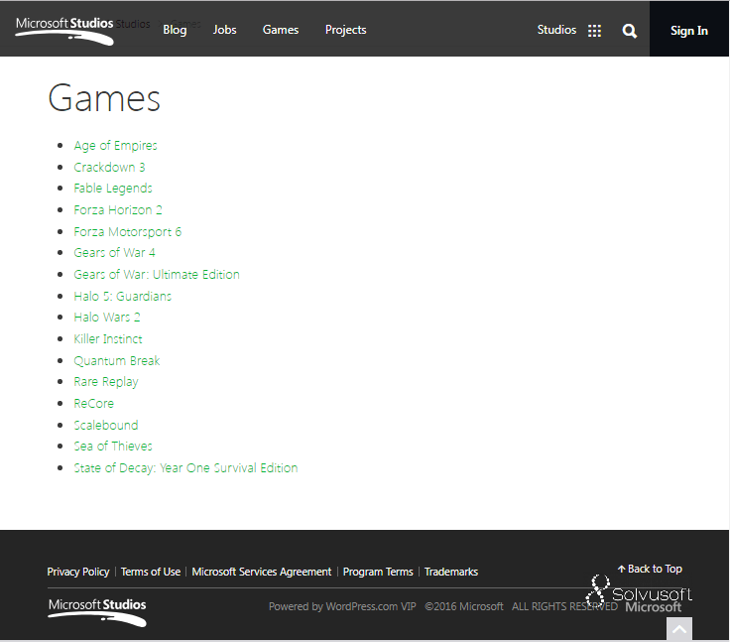Viewport: 730px width, 642px height.
Task: Expand the Studios menu label
Action: pos(556,30)
